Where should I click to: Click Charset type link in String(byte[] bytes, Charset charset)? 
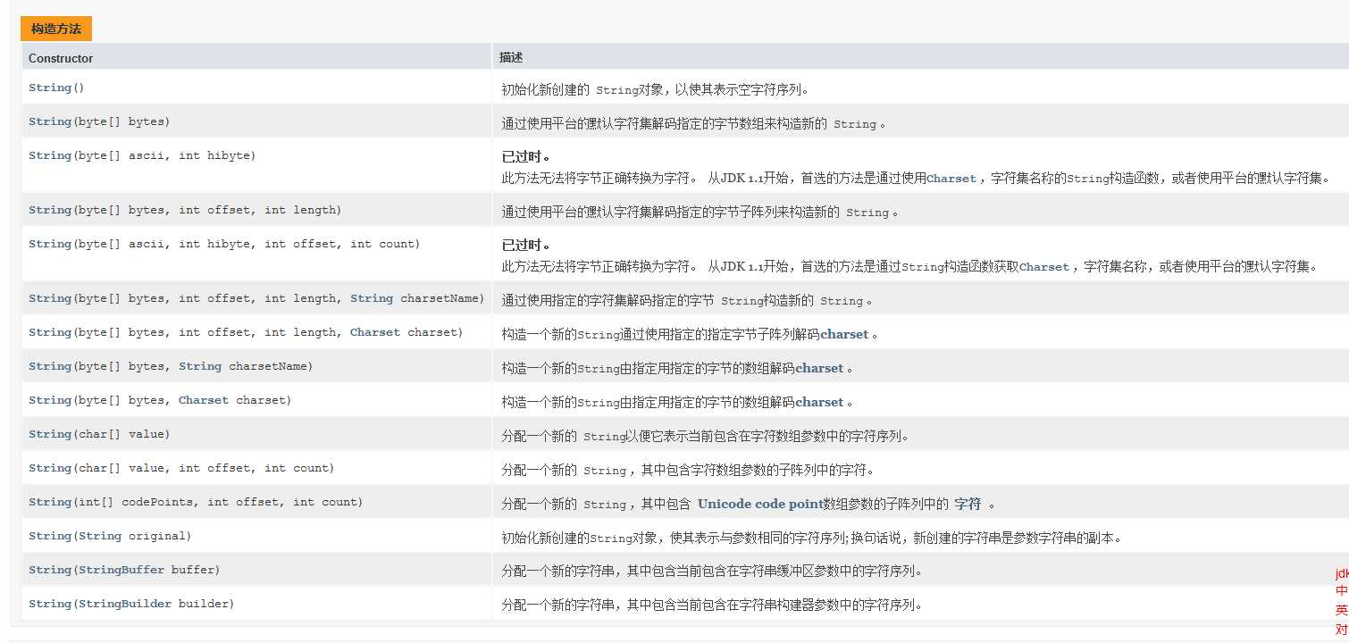click(x=204, y=400)
